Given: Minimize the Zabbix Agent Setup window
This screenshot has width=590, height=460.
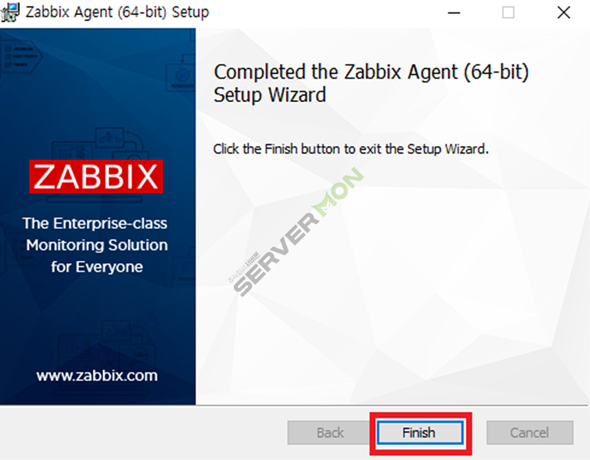Looking at the screenshot, I should pyautogui.click(x=453, y=13).
